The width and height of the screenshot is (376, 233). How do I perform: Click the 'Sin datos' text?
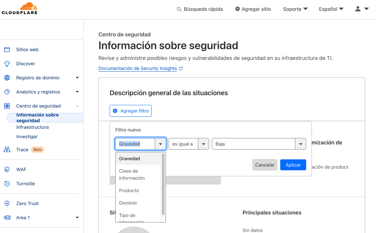pyautogui.click(x=253, y=230)
